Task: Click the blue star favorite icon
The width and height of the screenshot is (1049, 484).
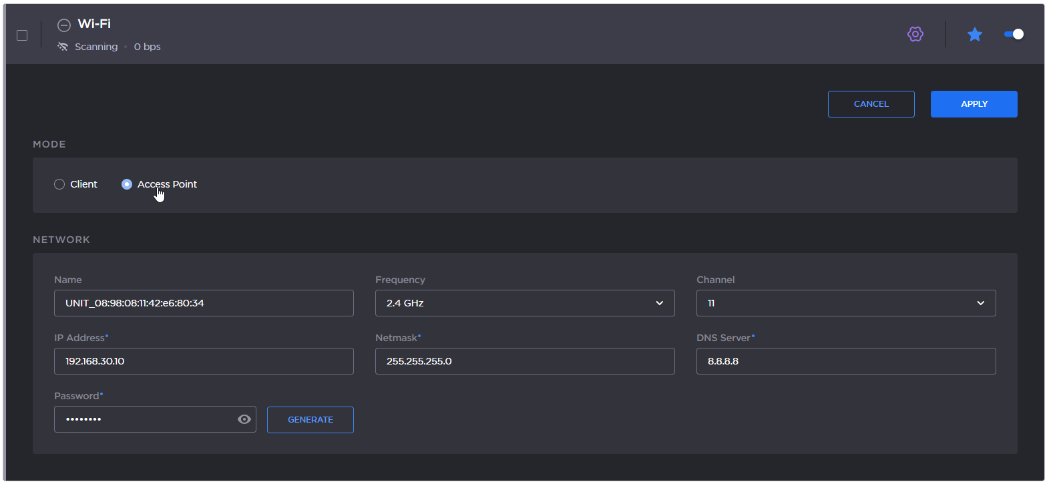Action: [x=974, y=34]
